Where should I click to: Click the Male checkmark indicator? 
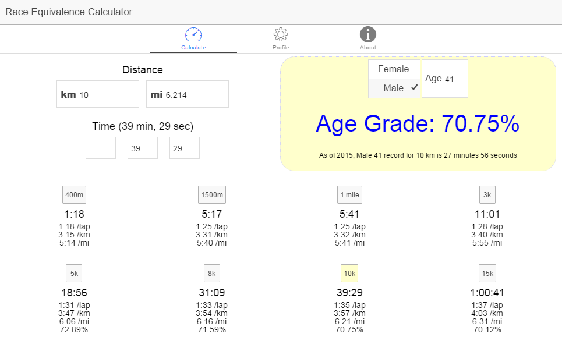[x=414, y=87]
